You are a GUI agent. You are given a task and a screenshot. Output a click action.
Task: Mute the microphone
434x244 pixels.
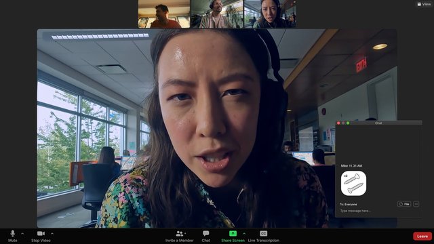point(12,236)
